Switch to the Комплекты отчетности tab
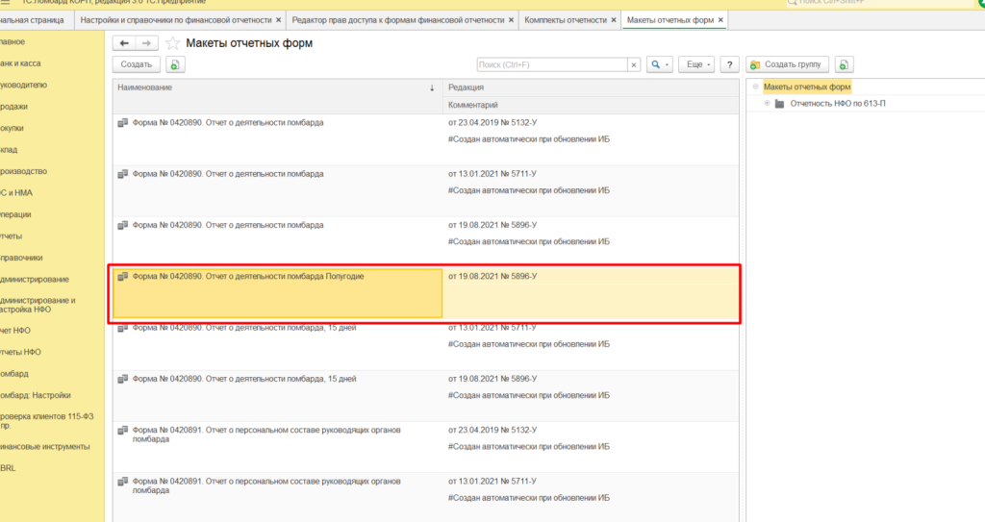This screenshot has width=985, height=522. pos(565,19)
